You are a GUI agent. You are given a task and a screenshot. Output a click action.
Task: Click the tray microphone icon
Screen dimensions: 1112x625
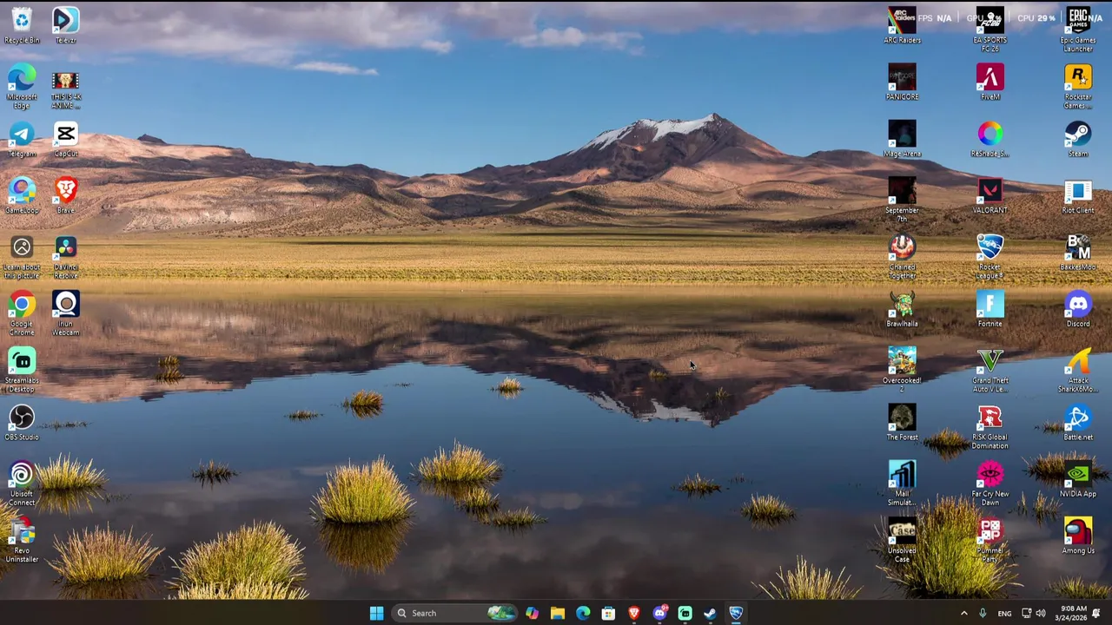click(x=983, y=613)
